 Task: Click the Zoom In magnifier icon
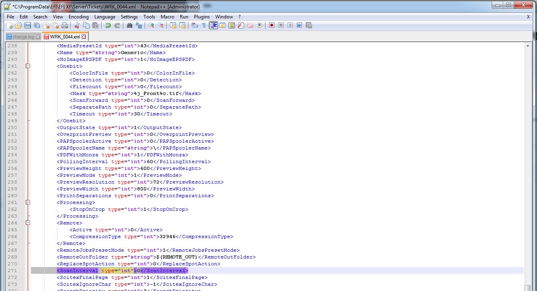click(151, 25)
